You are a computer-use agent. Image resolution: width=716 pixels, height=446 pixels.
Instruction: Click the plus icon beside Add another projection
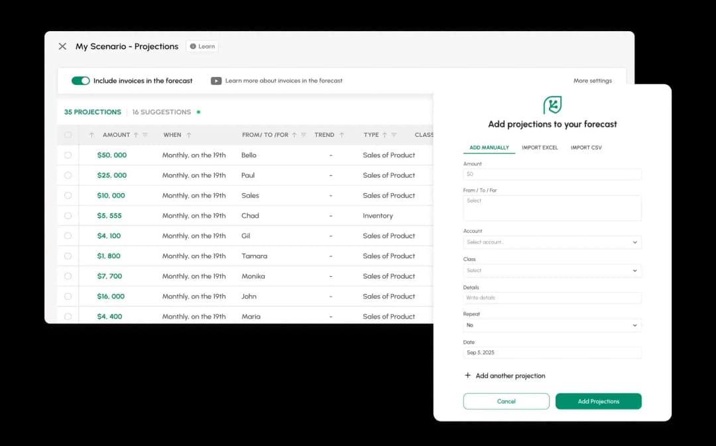(467, 376)
